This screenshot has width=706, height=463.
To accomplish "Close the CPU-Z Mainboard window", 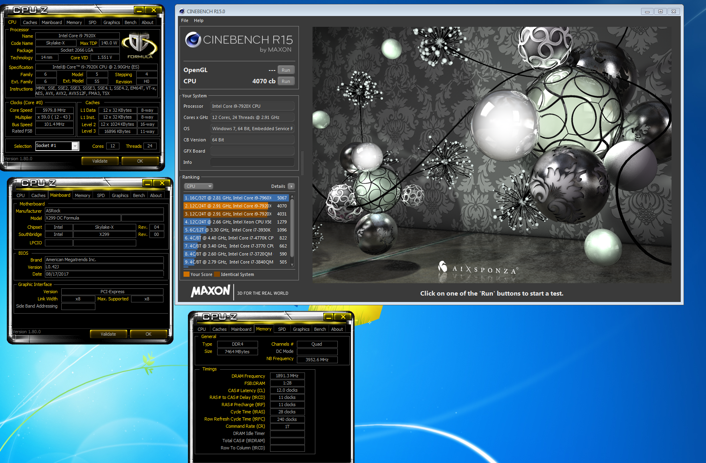I will (162, 183).
